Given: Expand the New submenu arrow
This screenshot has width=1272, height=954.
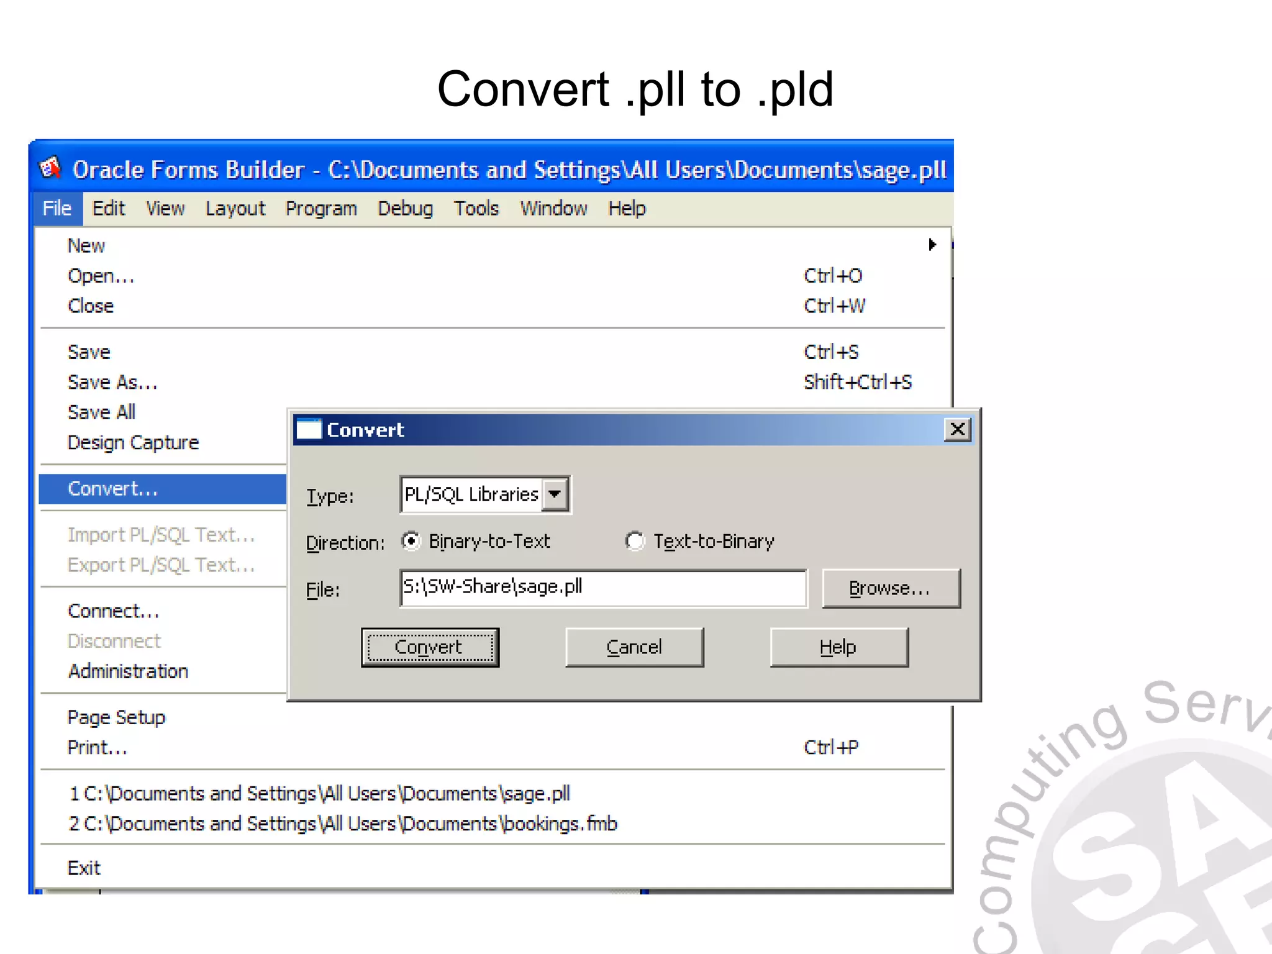Looking at the screenshot, I should [x=932, y=245].
